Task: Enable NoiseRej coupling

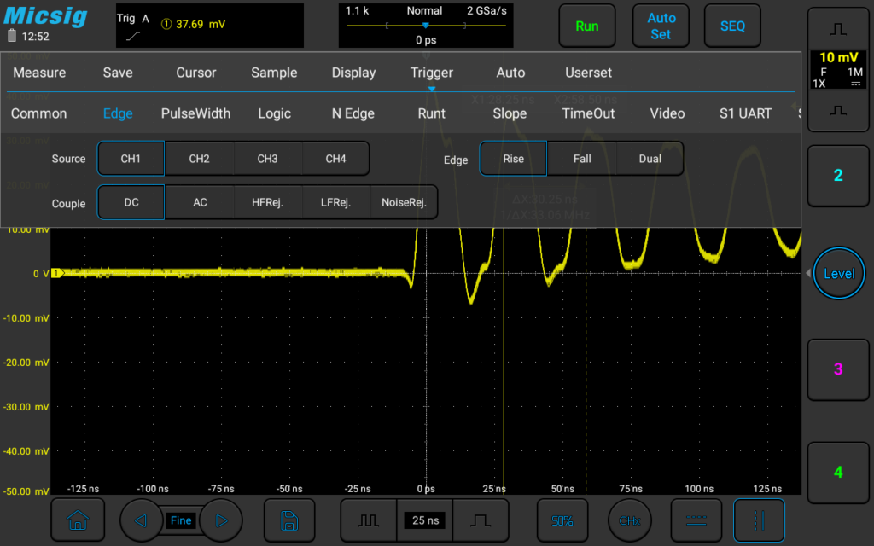Action: [405, 202]
